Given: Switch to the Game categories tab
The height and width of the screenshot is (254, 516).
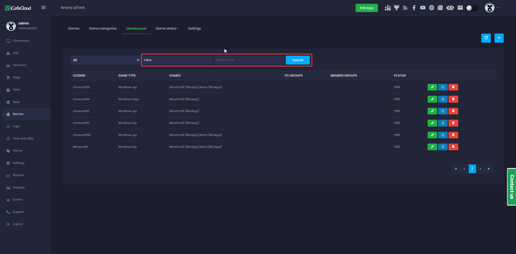Looking at the screenshot, I should (103, 28).
